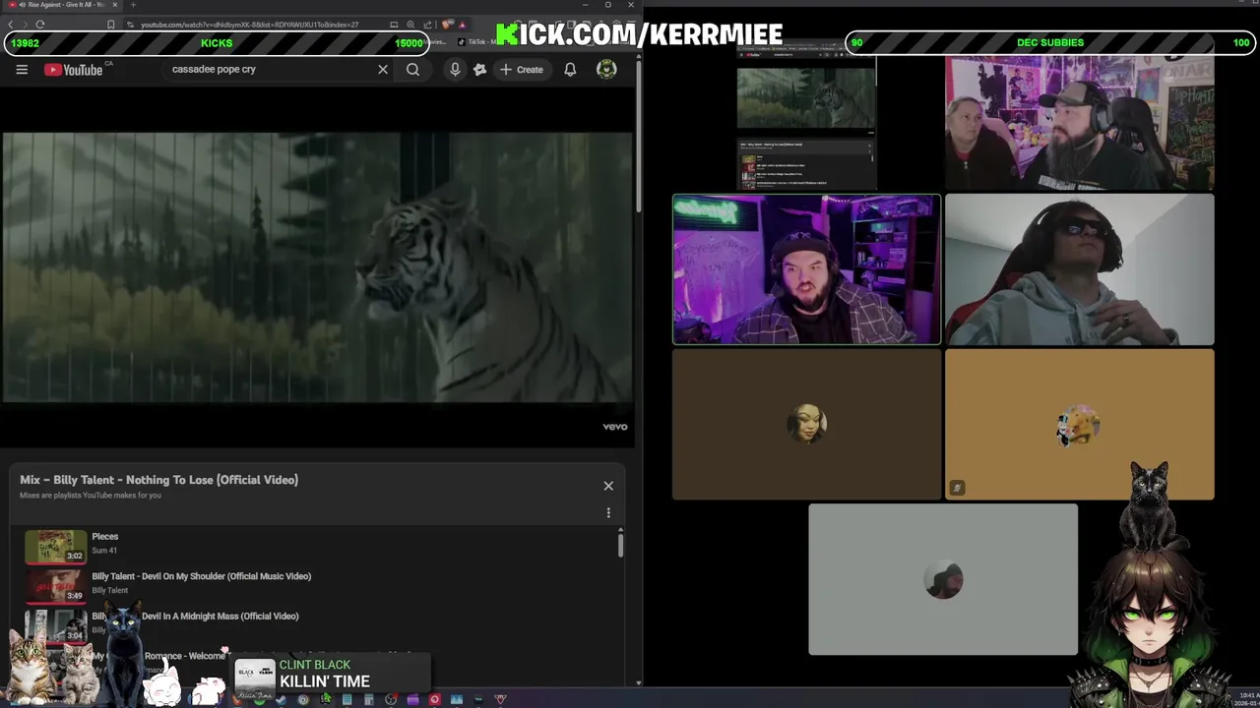Reload the page in the browser
Image resolution: width=1260 pixels, height=708 pixels.
click(x=40, y=25)
